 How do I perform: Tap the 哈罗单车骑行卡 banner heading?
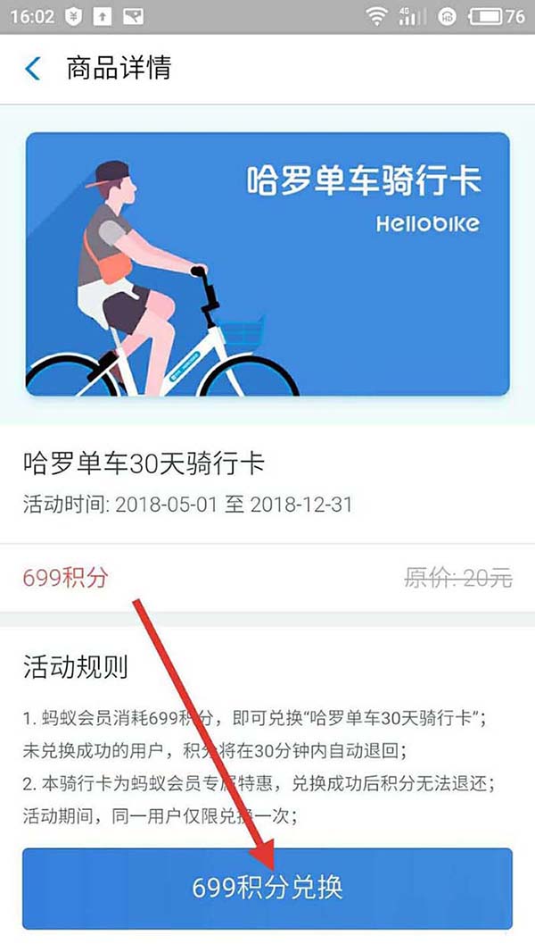coord(364,180)
